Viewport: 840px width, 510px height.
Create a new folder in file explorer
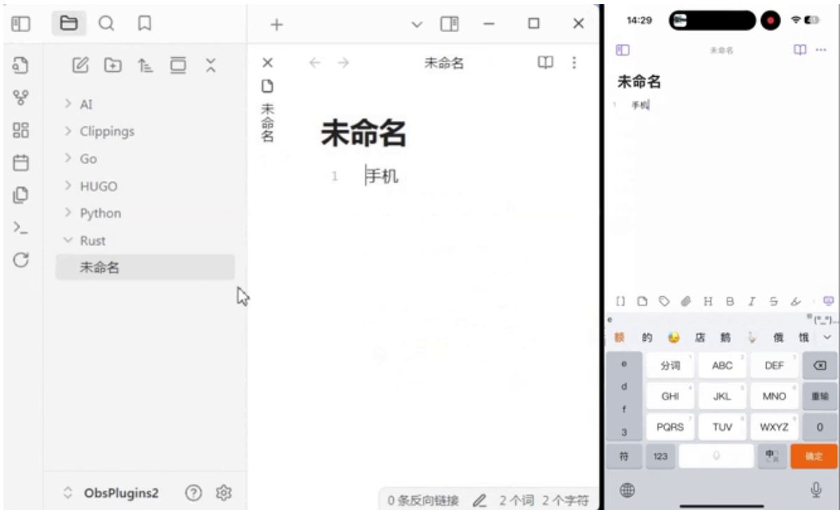(x=112, y=66)
